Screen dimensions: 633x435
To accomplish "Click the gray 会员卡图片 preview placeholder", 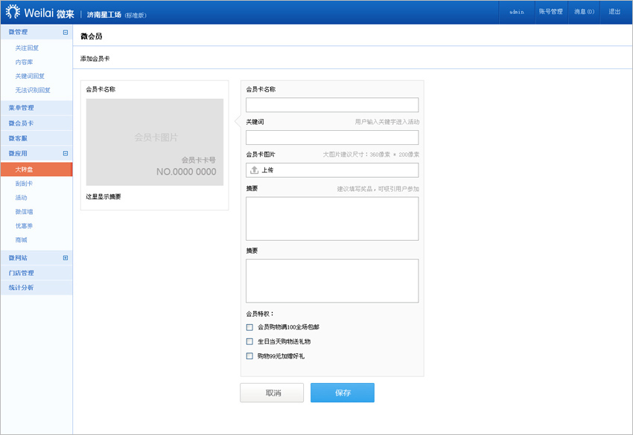I will coord(154,142).
